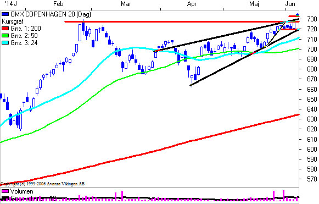319x204 pixels.
Task: Click the Avanza Vikingen copyright text
Action: point(42,184)
